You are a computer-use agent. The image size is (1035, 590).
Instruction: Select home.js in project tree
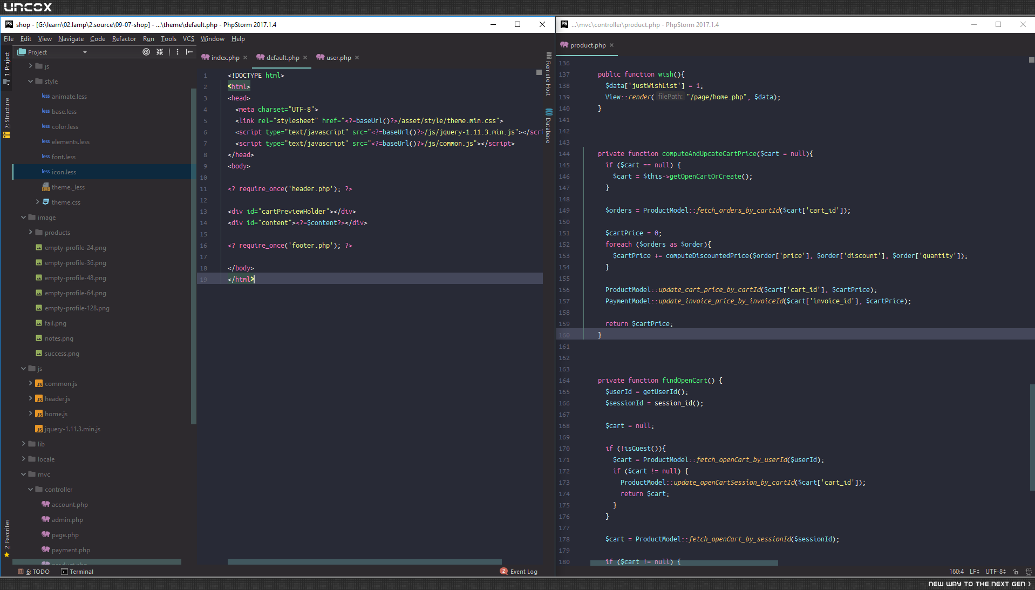click(56, 414)
